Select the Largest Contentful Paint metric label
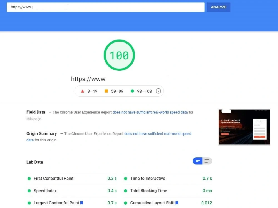278x208 pixels. coord(56,203)
